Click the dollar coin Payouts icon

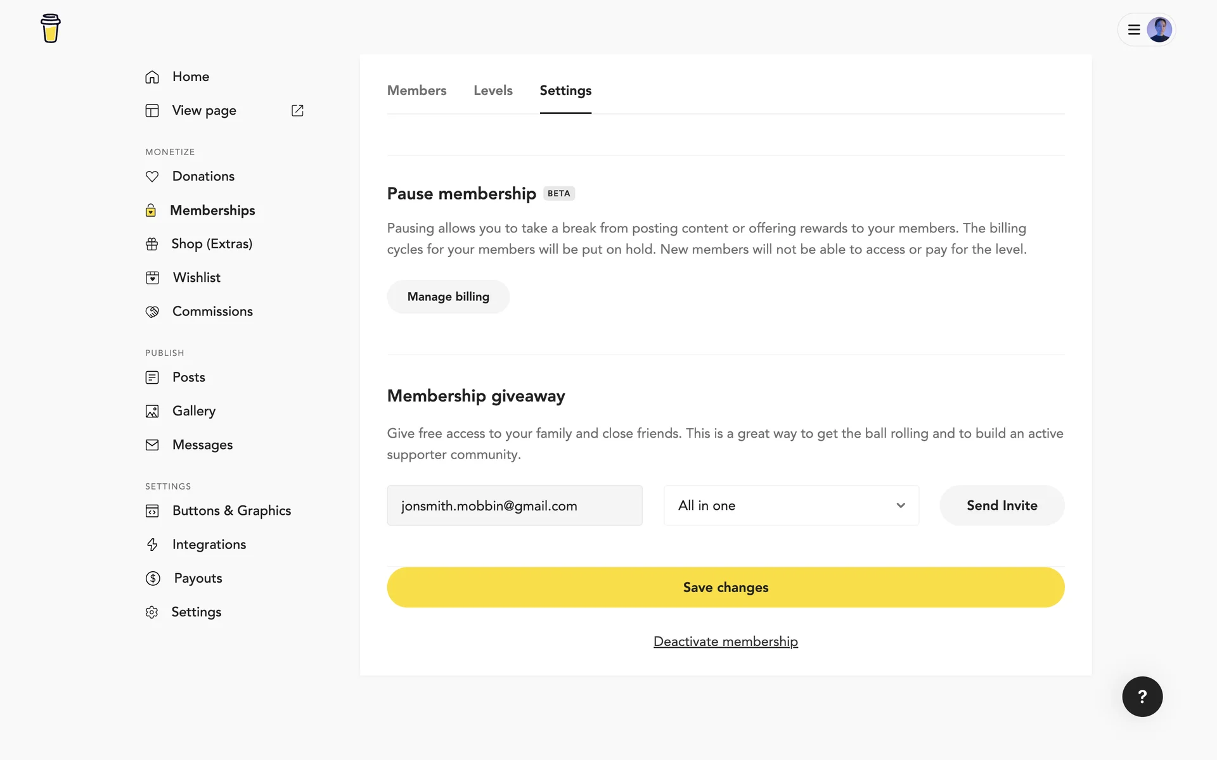(153, 578)
